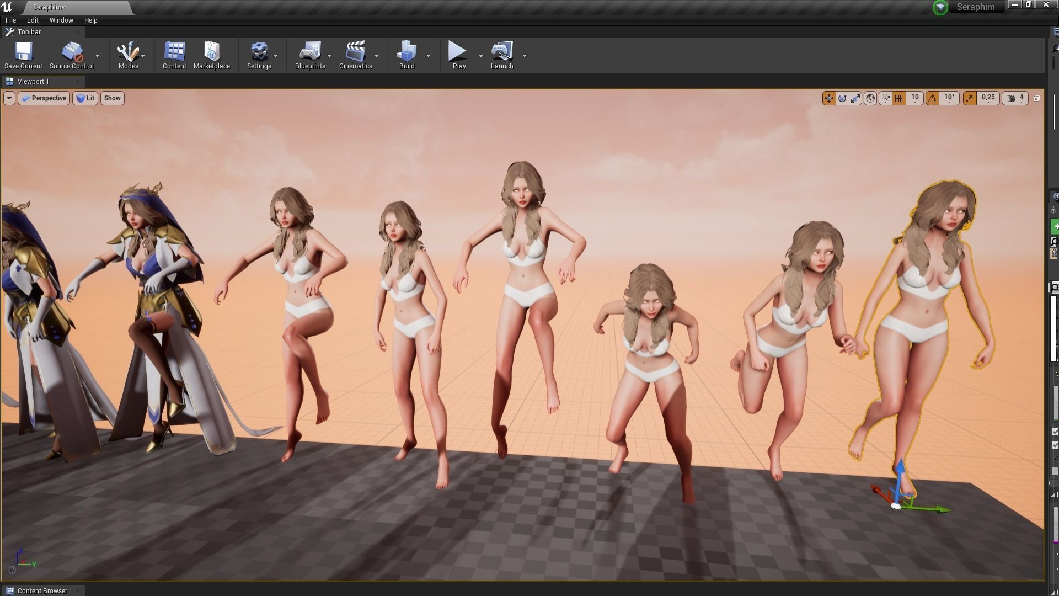Viewport: 1059px width, 596px height.
Task: Expand the Build options dropdown arrow
Action: (x=429, y=56)
